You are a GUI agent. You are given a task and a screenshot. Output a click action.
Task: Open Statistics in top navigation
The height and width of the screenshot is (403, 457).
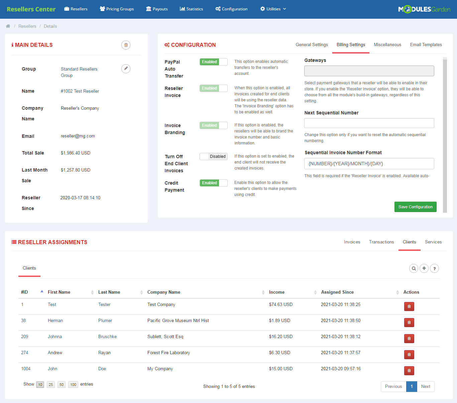(191, 9)
